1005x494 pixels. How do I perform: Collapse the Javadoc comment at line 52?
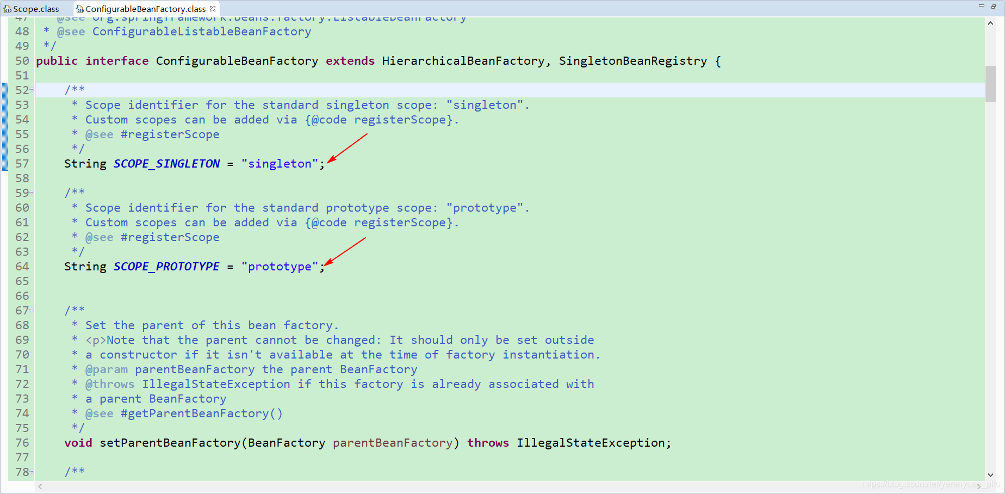point(32,90)
